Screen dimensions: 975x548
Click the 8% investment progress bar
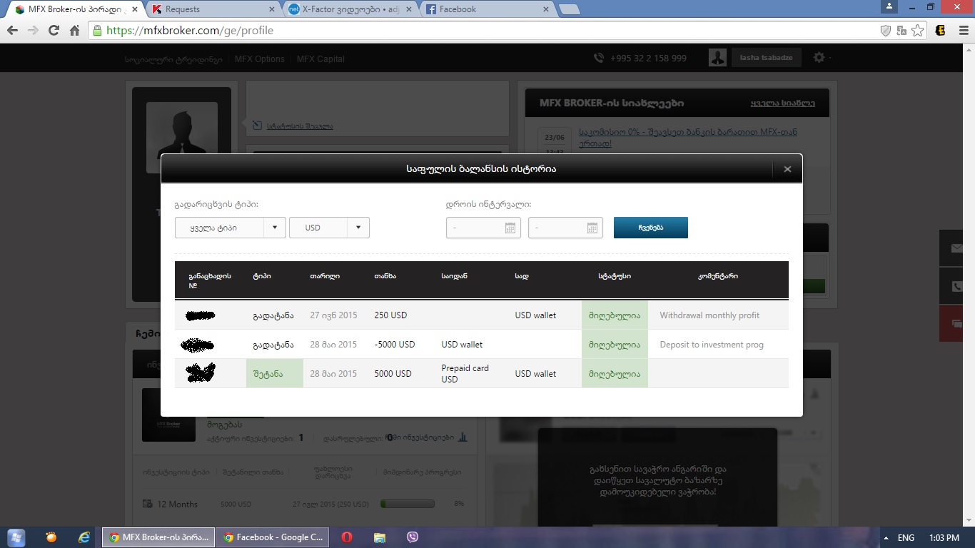408,504
